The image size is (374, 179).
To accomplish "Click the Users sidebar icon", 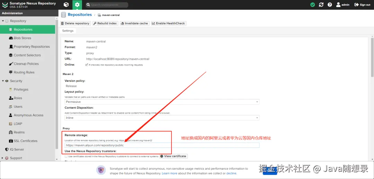I will click(10, 107).
